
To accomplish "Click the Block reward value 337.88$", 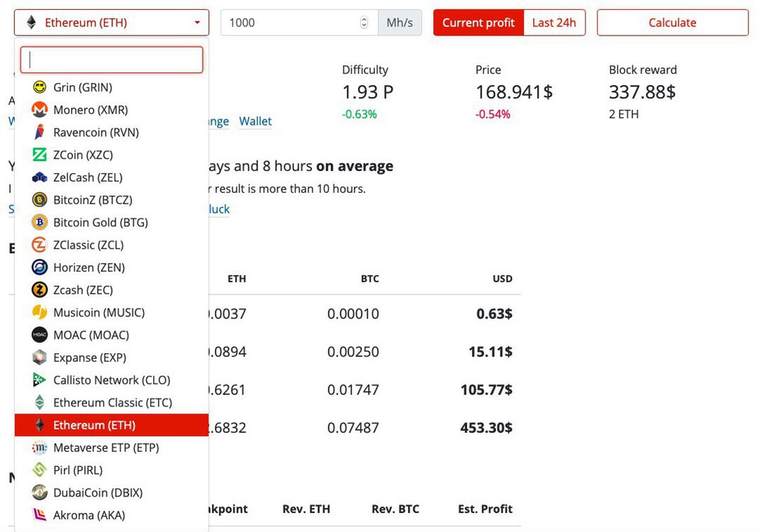I will click(x=642, y=92).
